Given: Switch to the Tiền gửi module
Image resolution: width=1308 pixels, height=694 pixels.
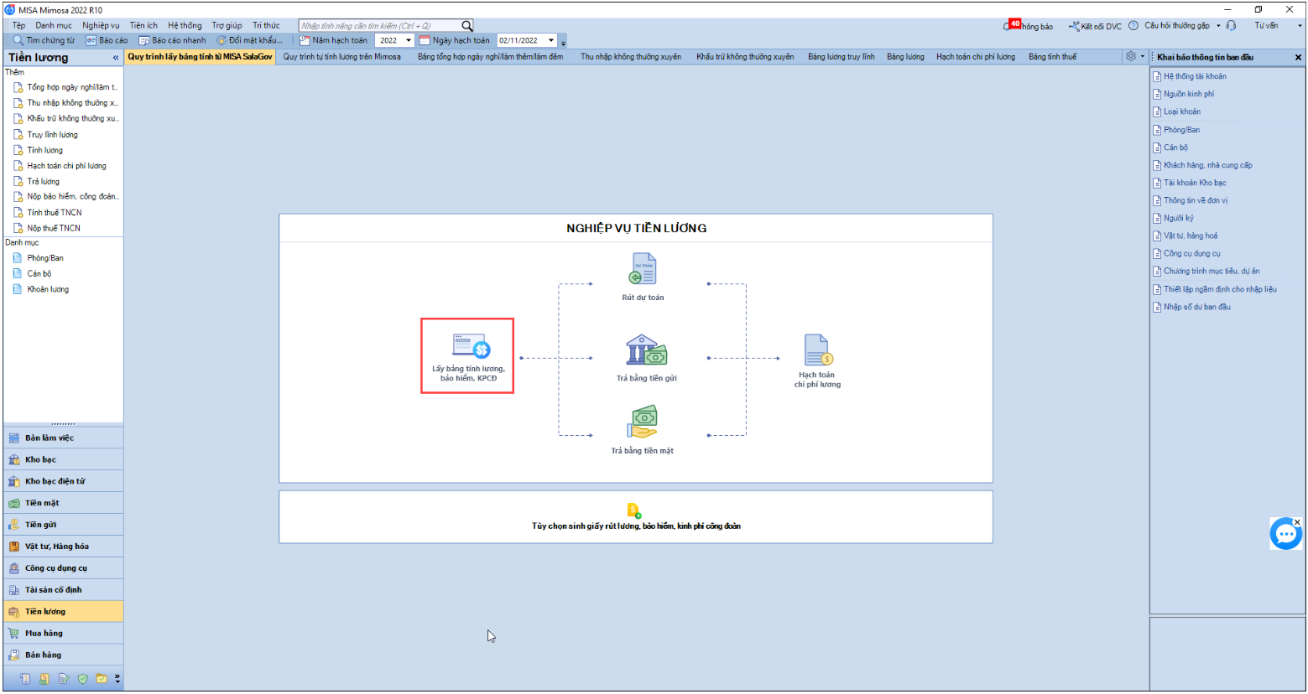Looking at the screenshot, I should coord(63,525).
